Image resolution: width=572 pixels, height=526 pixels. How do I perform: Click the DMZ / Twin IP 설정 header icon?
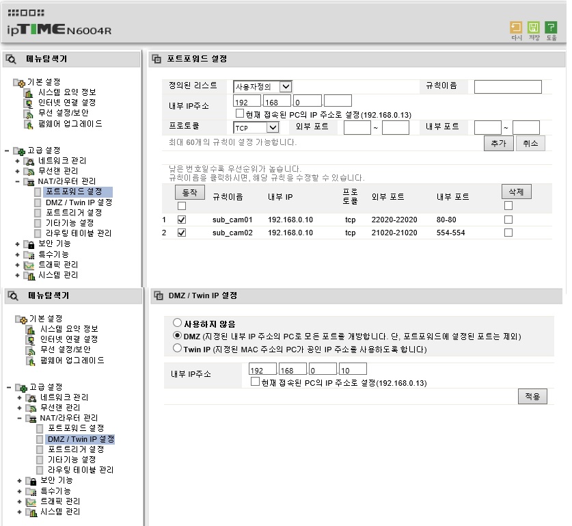click(159, 295)
